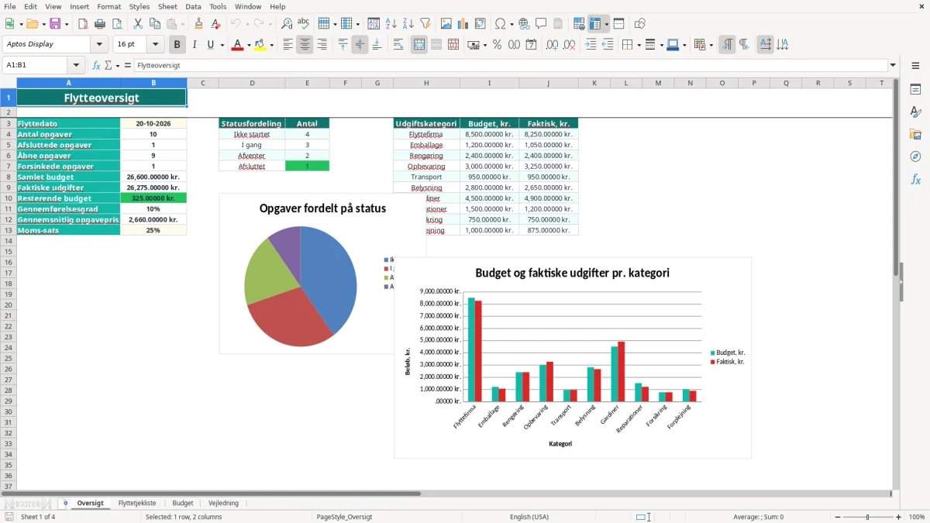Open the Format menu
The image size is (930, 523).
point(108,6)
